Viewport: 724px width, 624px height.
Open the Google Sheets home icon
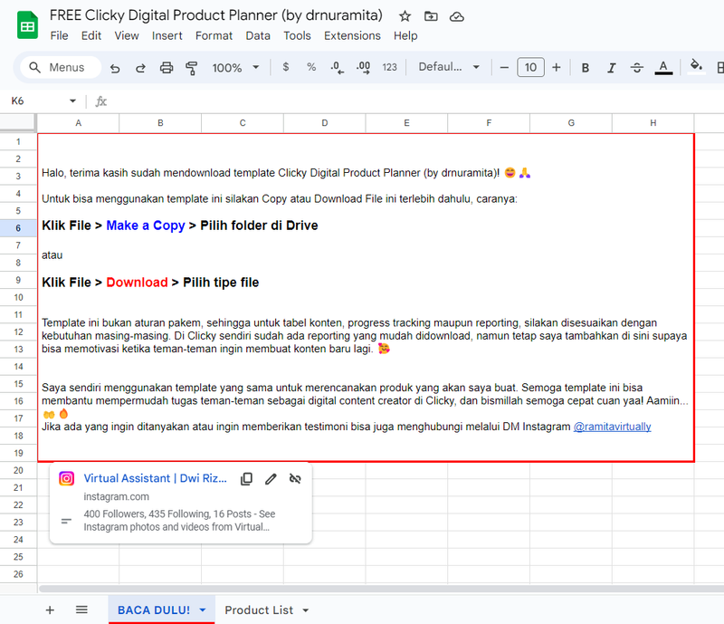[x=27, y=25]
